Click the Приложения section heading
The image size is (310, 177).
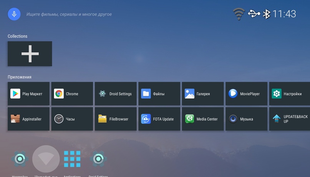coord(20,77)
